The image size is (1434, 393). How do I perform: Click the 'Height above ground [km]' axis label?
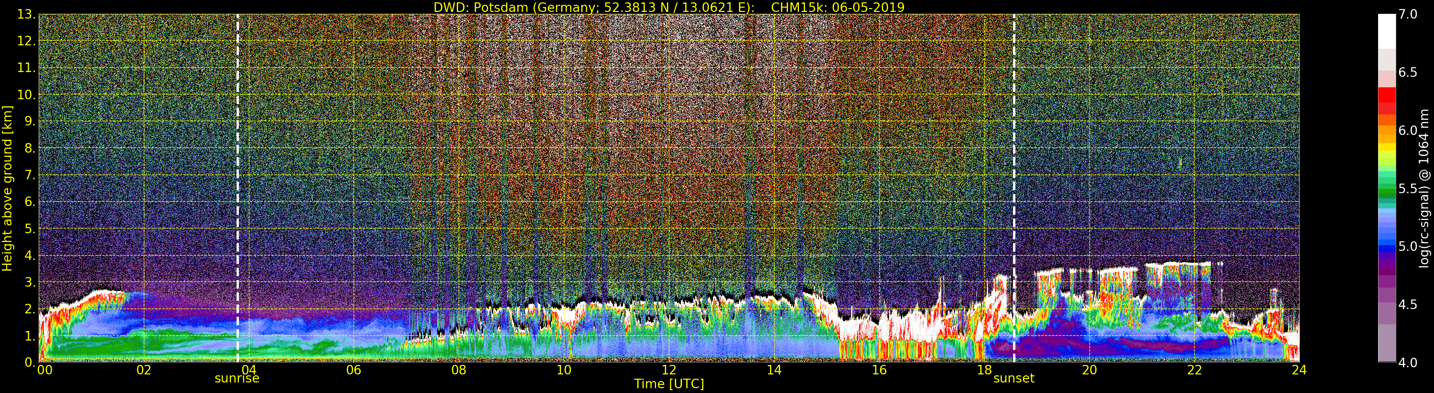(x=7, y=188)
